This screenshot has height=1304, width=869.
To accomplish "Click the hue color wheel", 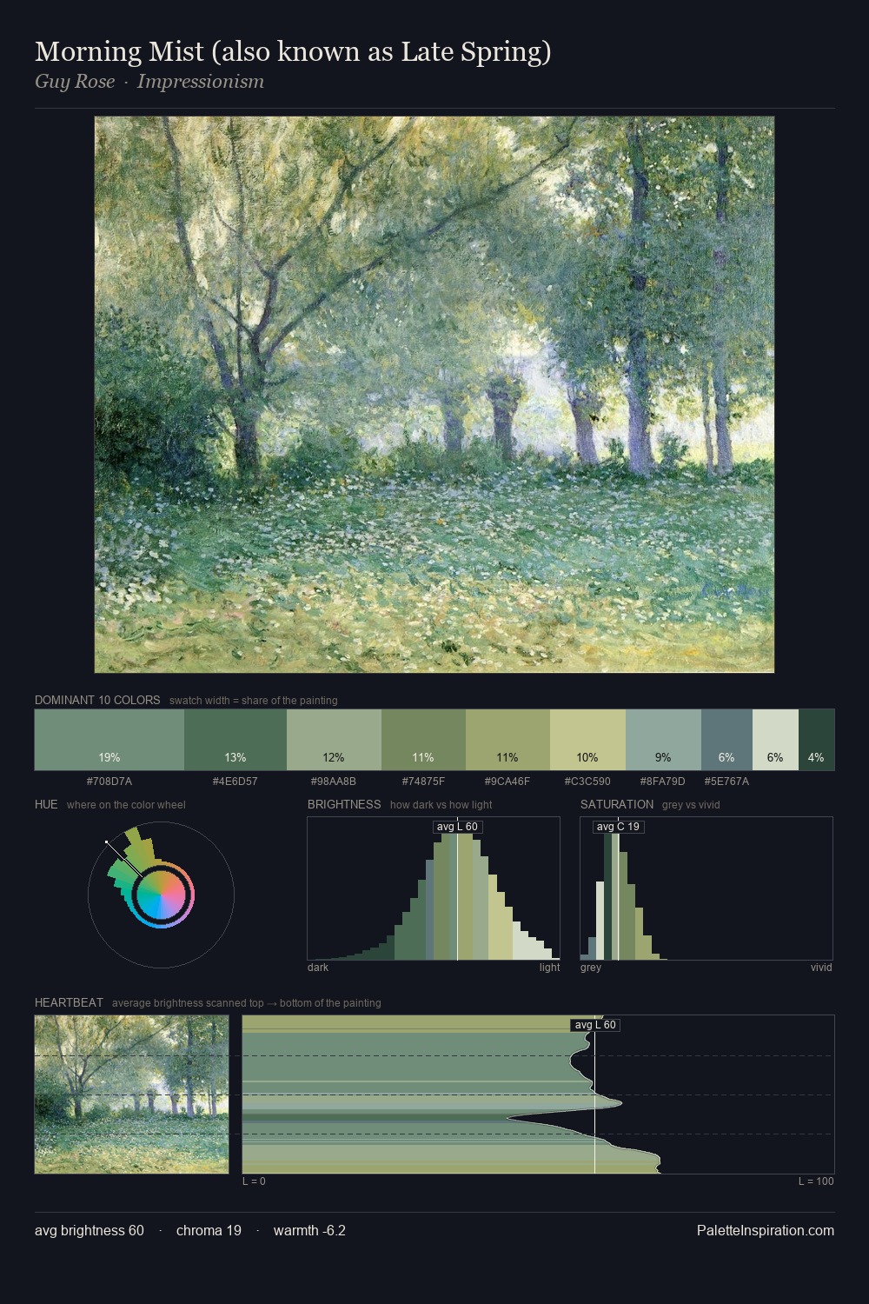I will [x=161, y=895].
